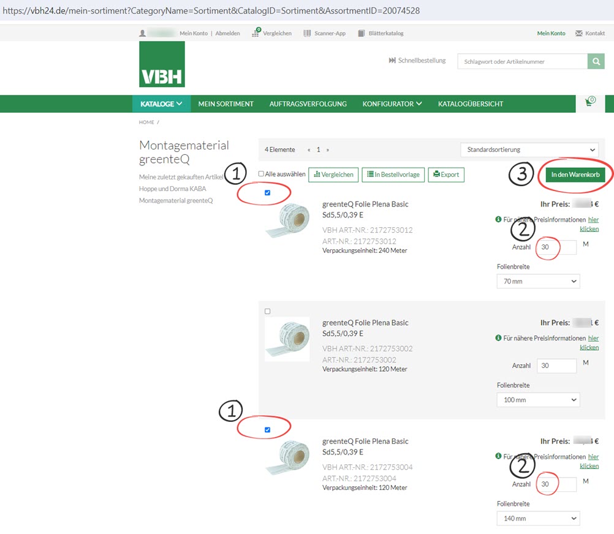Click the info icon for article 2172753012

coord(498,219)
